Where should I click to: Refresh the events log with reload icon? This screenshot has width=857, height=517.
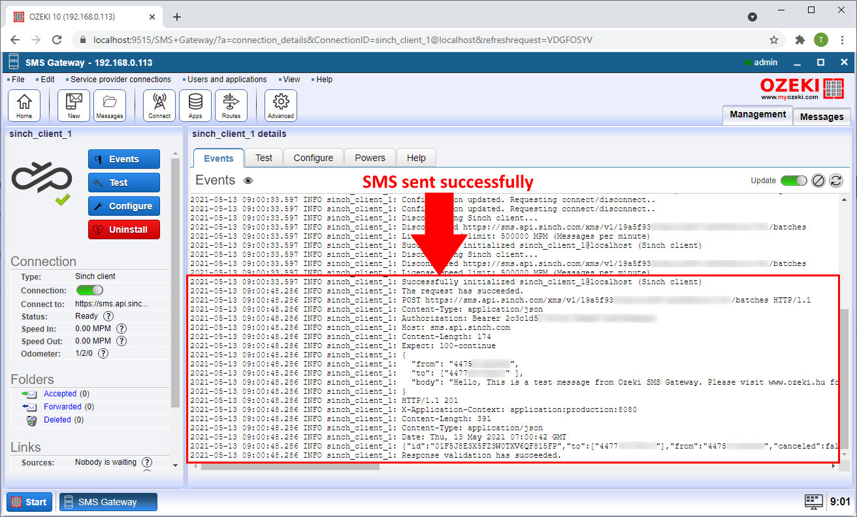(835, 181)
